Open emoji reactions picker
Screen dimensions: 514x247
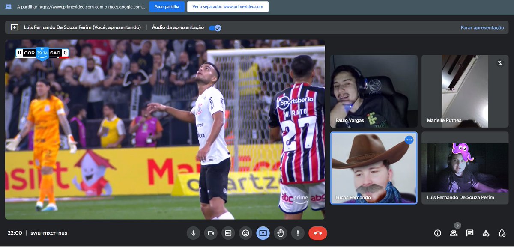[x=245, y=233]
